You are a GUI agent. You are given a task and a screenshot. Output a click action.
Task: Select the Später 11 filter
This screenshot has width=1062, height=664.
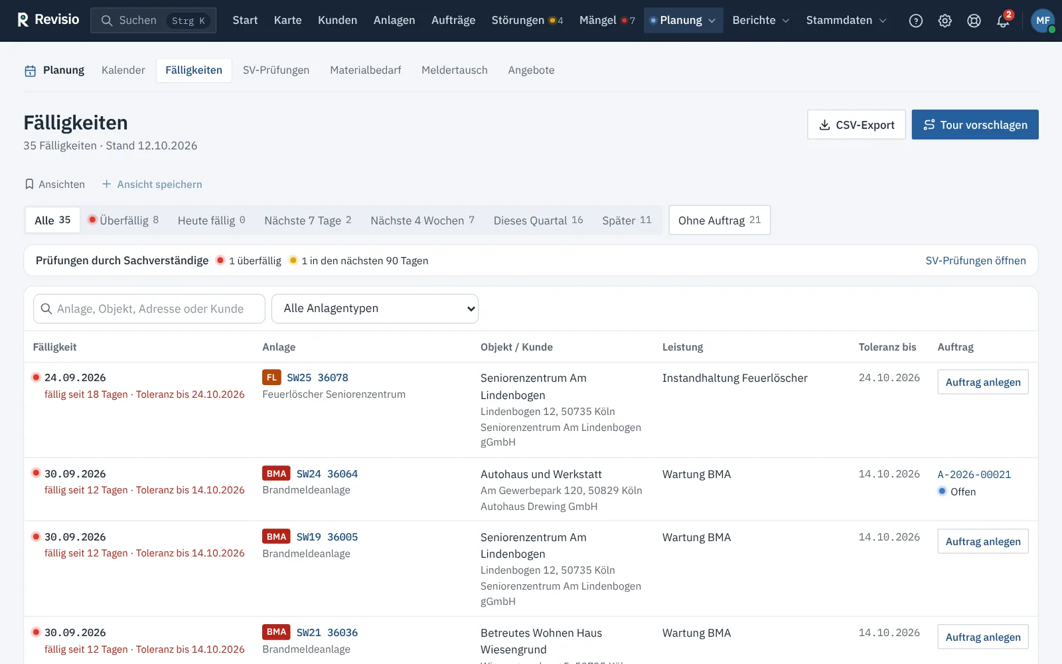pos(627,220)
